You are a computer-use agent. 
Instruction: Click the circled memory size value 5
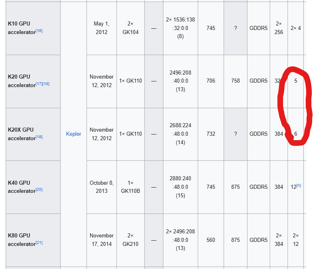296,81
